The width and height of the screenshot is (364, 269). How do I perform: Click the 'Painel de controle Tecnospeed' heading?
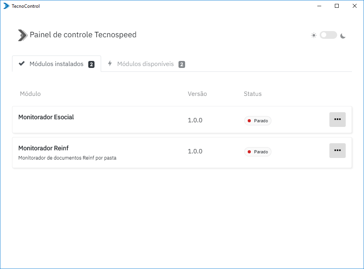tap(83, 35)
